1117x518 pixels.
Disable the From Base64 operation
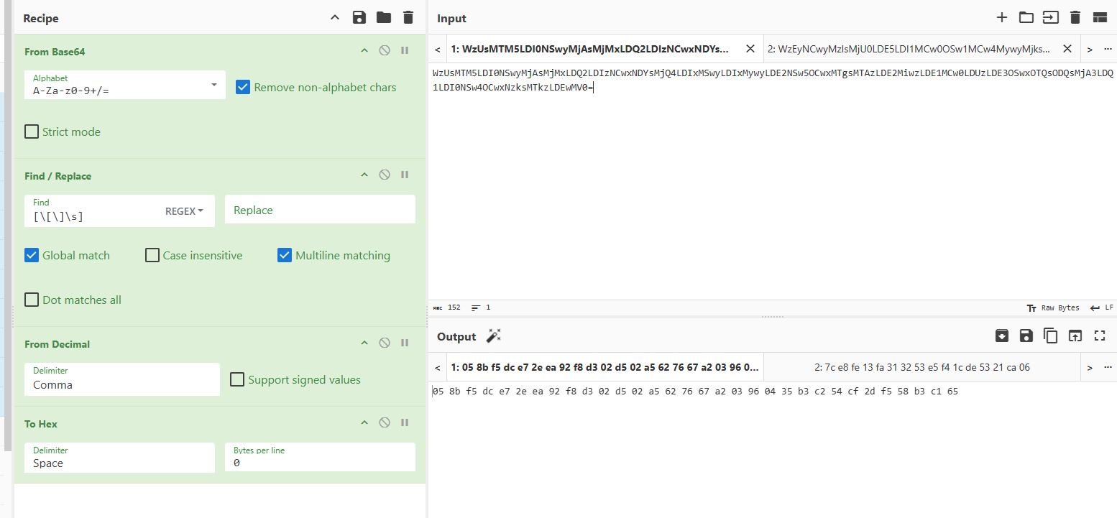pos(385,51)
